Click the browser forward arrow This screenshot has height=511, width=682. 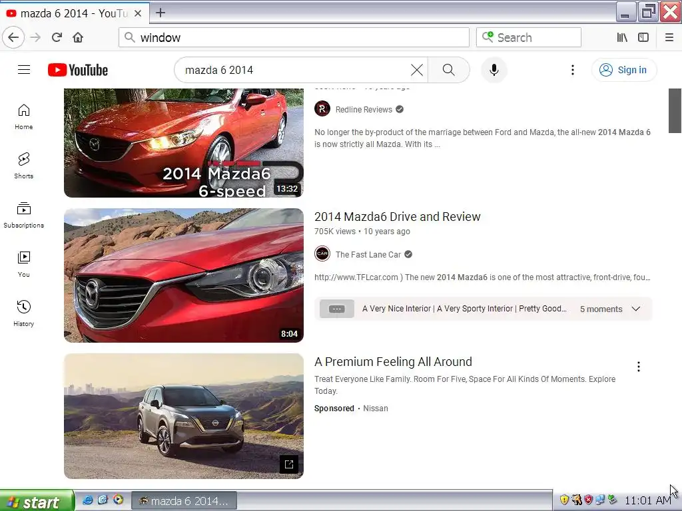tap(35, 37)
